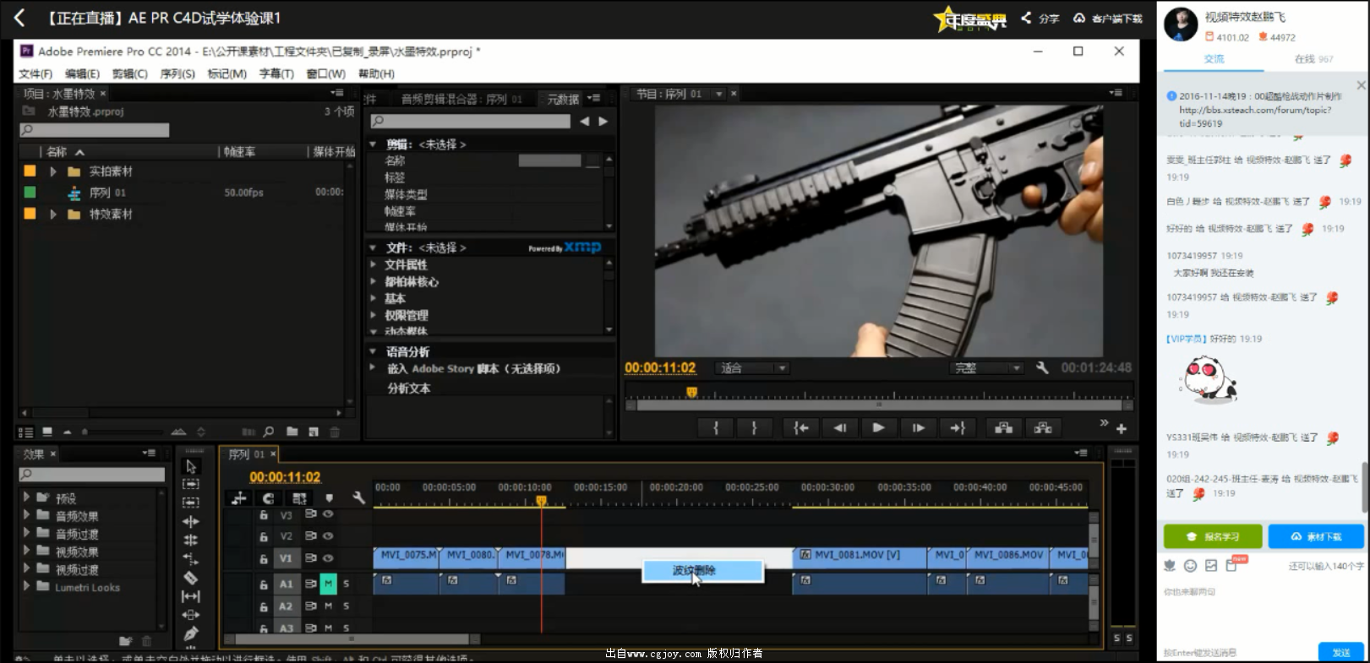This screenshot has height=663, width=1370.
Task: Open the 编辑(E) menu
Action: pos(82,73)
